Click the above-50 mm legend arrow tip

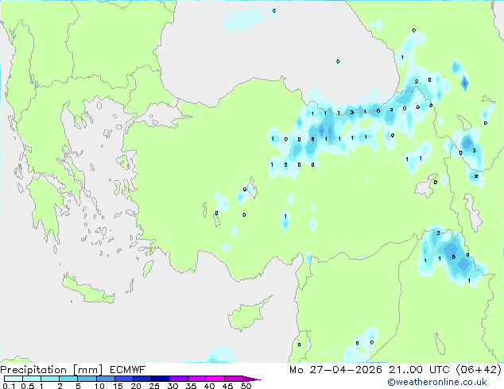pyautogui.click(x=252, y=379)
